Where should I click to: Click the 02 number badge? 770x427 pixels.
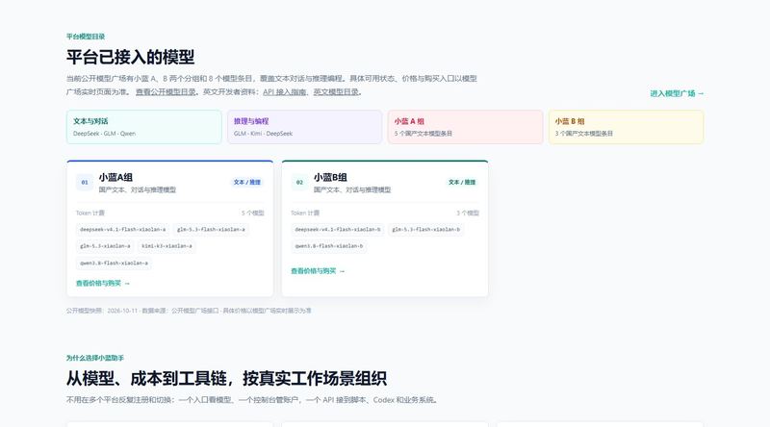tap(299, 182)
